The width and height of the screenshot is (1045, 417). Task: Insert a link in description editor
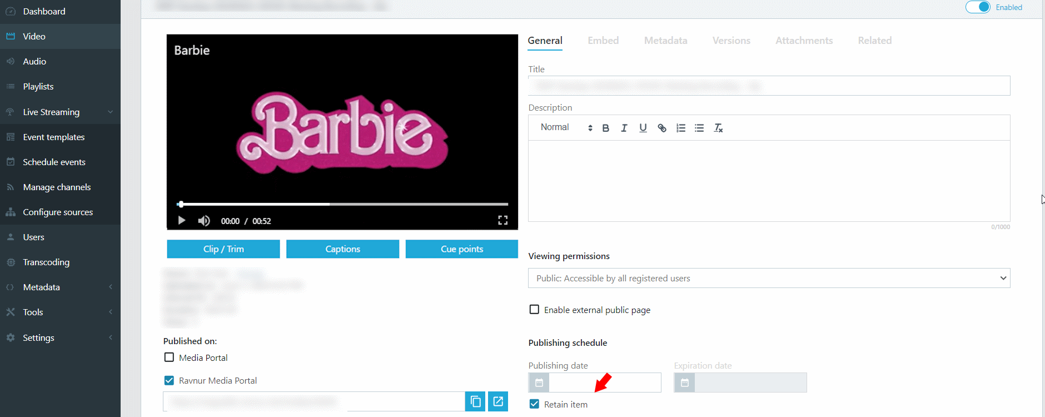pos(662,128)
